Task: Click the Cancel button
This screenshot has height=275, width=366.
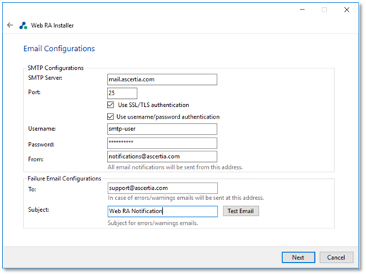Action: pos(336,258)
